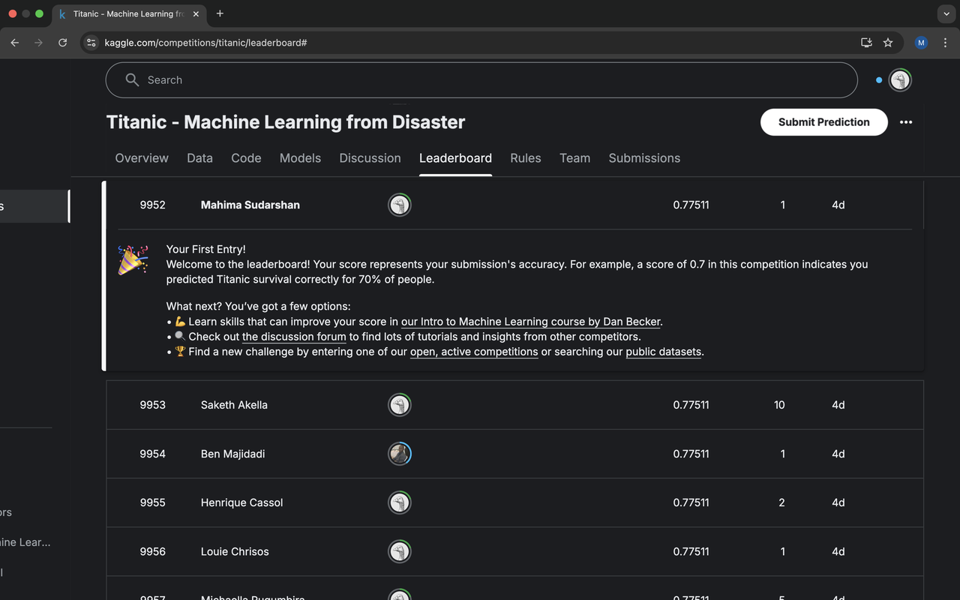Click Mahima Sudarshan's team avatar

point(400,205)
